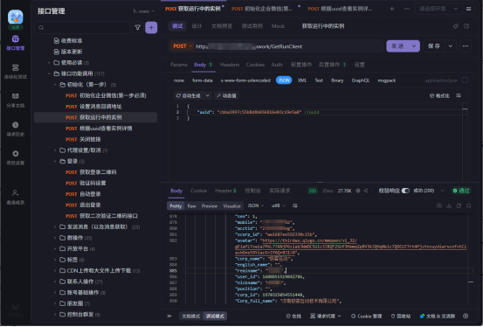Click the 保存 save button
The height and width of the screenshot is (327, 483).
(434, 46)
